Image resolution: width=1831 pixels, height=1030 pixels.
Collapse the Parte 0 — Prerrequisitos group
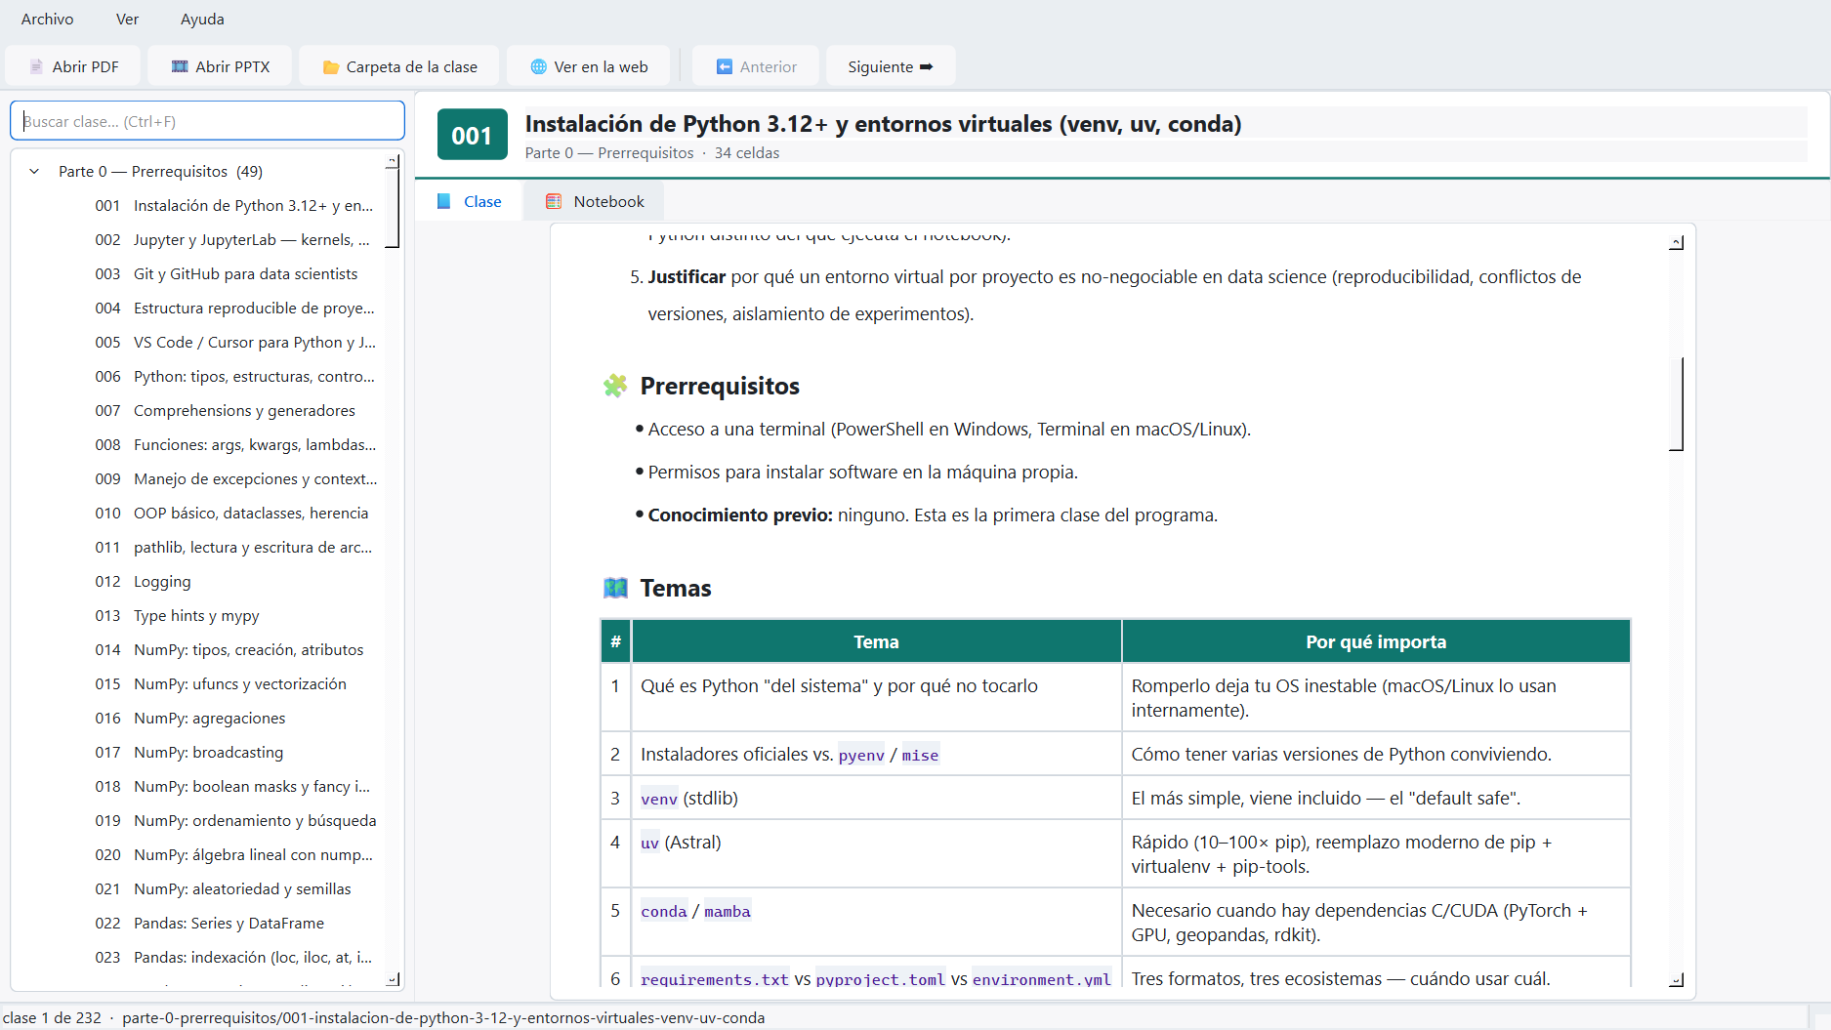pos(34,171)
